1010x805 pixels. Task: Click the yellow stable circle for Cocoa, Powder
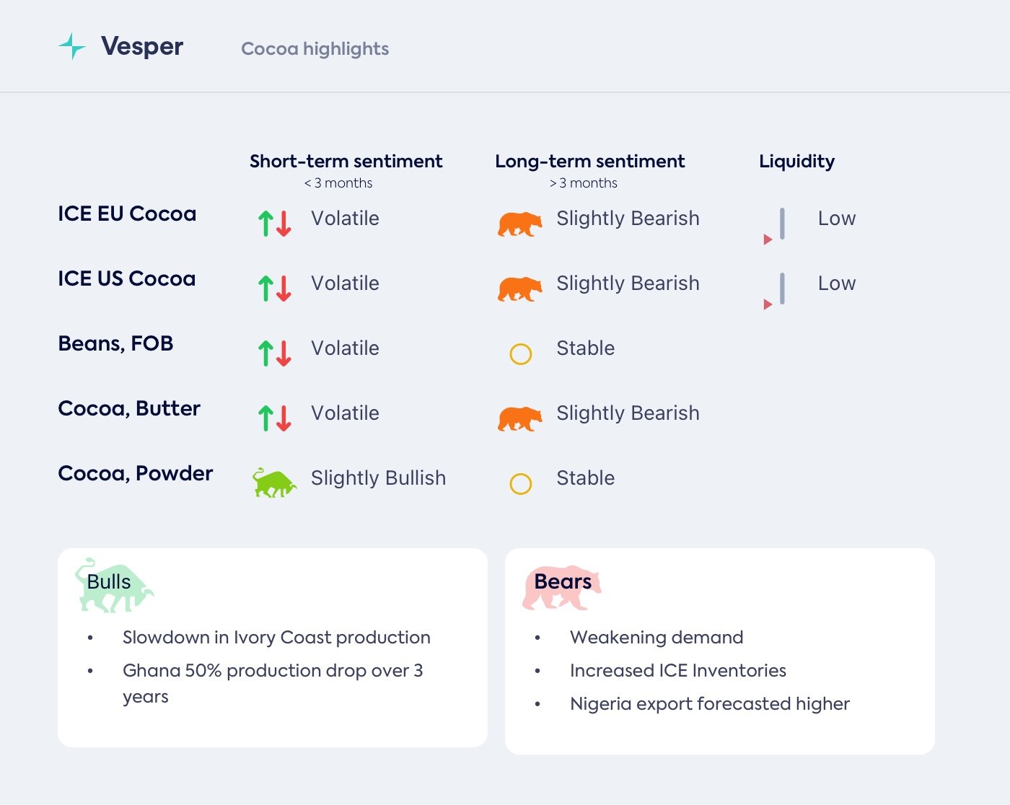[520, 484]
